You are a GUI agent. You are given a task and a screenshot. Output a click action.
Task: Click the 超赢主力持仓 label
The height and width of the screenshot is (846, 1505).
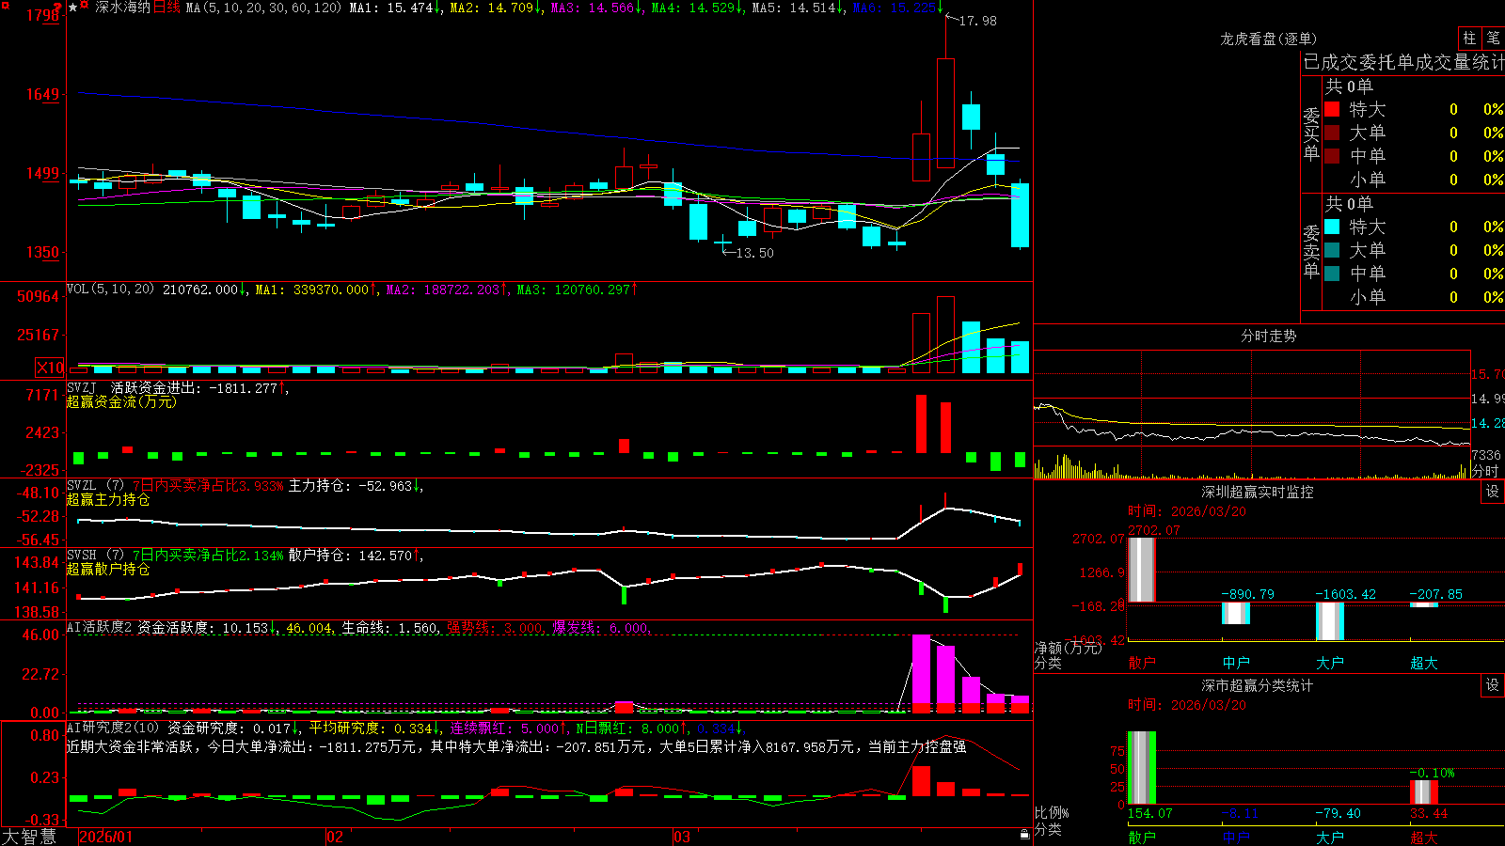(x=108, y=499)
